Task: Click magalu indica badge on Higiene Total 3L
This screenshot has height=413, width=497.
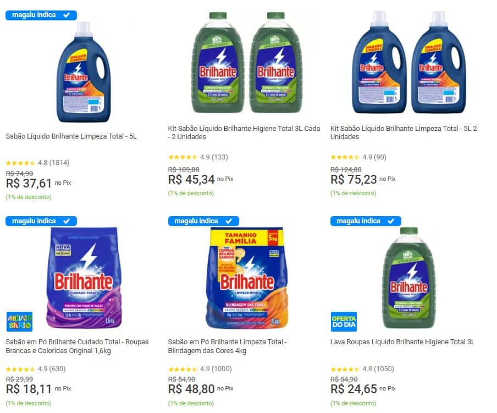Action: 366,221
